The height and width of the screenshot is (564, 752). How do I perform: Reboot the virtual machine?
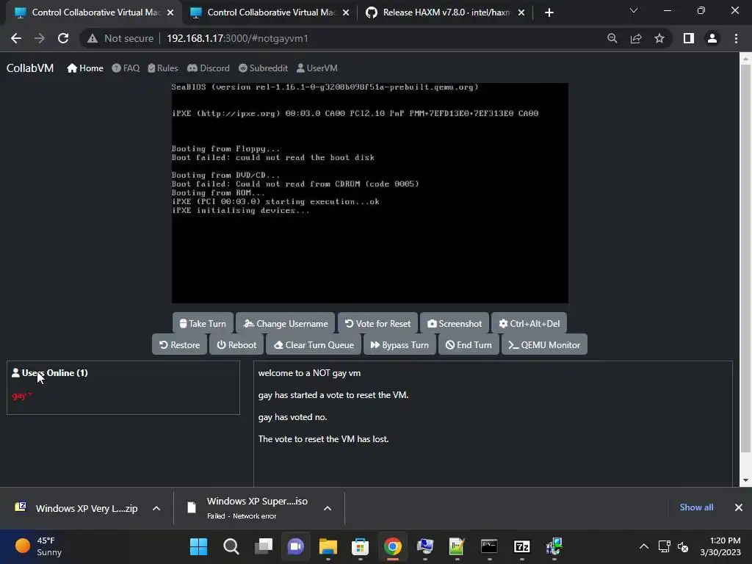pos(237,344)
